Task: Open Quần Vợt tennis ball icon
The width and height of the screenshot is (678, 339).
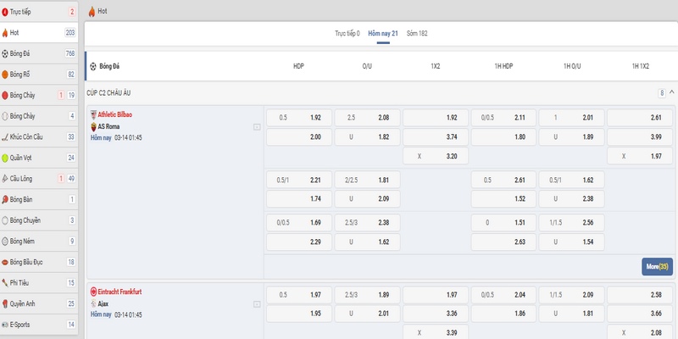Action: pos(5,158)
